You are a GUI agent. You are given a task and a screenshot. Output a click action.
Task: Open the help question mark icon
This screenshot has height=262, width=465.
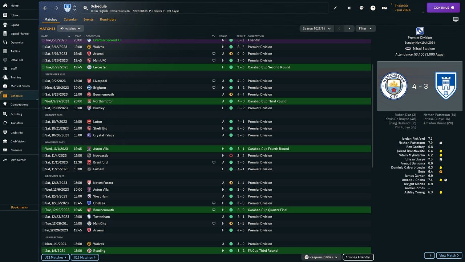(x=373, y=8)
